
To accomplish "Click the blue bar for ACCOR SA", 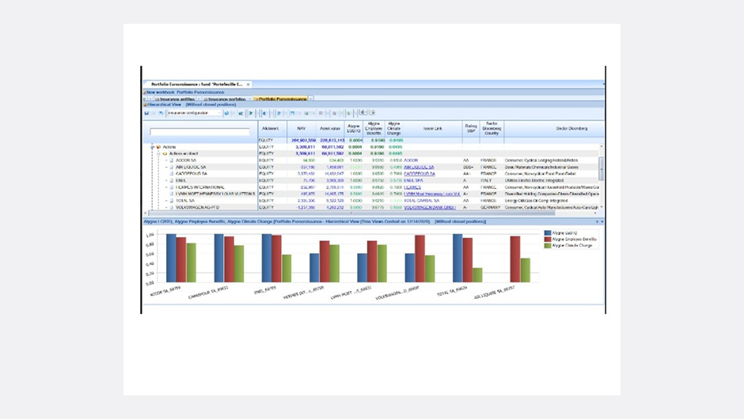I will pos(171,259).
